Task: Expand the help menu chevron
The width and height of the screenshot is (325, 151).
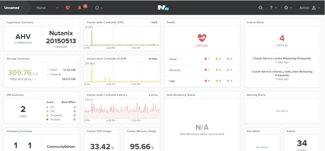Action: tap(276, 8)
